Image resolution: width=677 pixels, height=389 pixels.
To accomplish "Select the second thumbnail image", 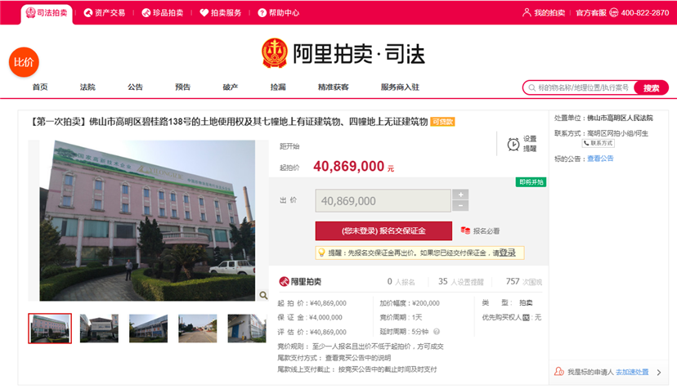I will 99,329.
